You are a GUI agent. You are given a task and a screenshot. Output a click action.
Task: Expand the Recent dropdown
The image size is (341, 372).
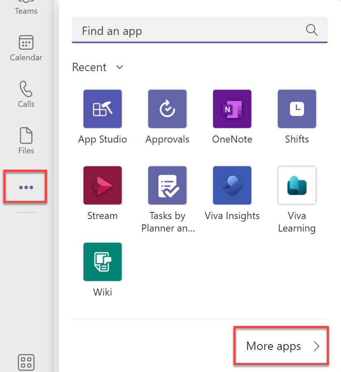tap(98, 67)
